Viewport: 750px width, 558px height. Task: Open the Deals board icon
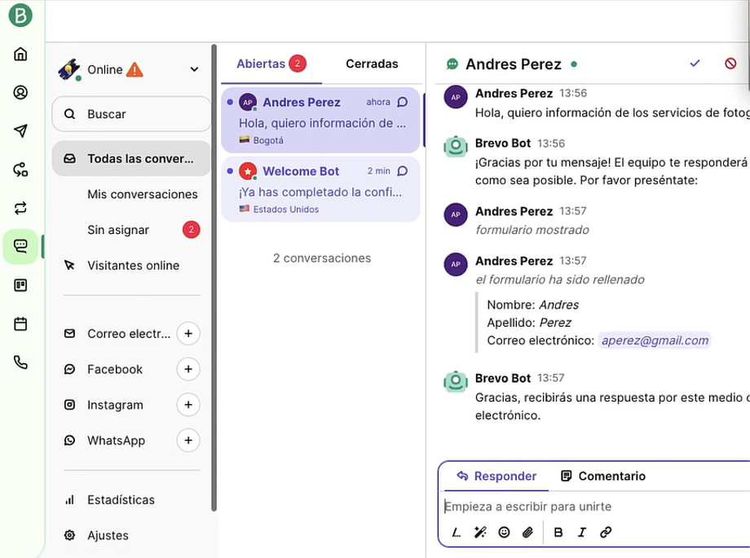(x=20, y=285)
